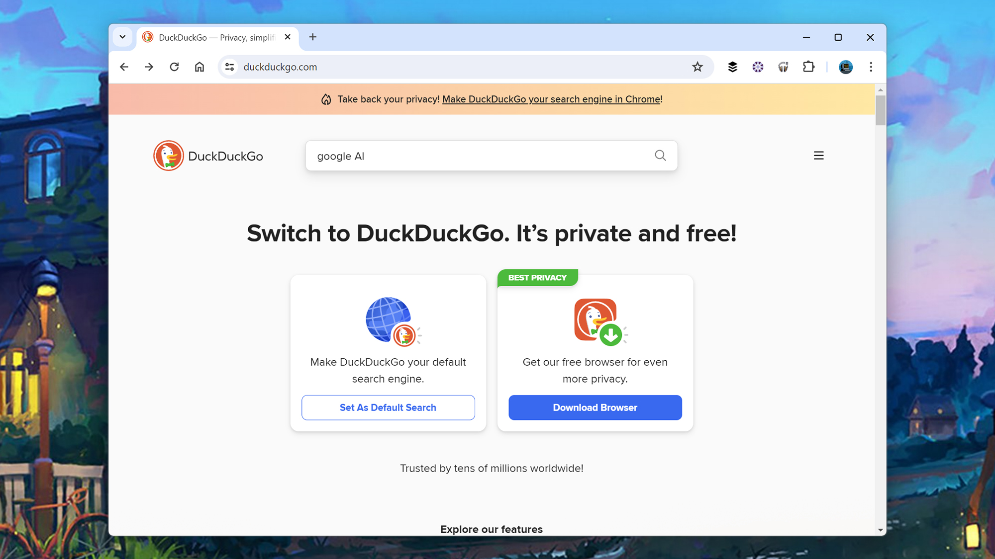Click the bookmark star icon in address bar
Image resolution: width=995 pixels, height=559 pixels.
coord(697,66)
